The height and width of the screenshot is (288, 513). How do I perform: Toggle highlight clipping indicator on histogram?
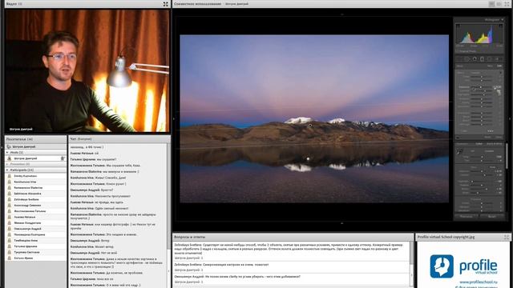click(500, 26)
